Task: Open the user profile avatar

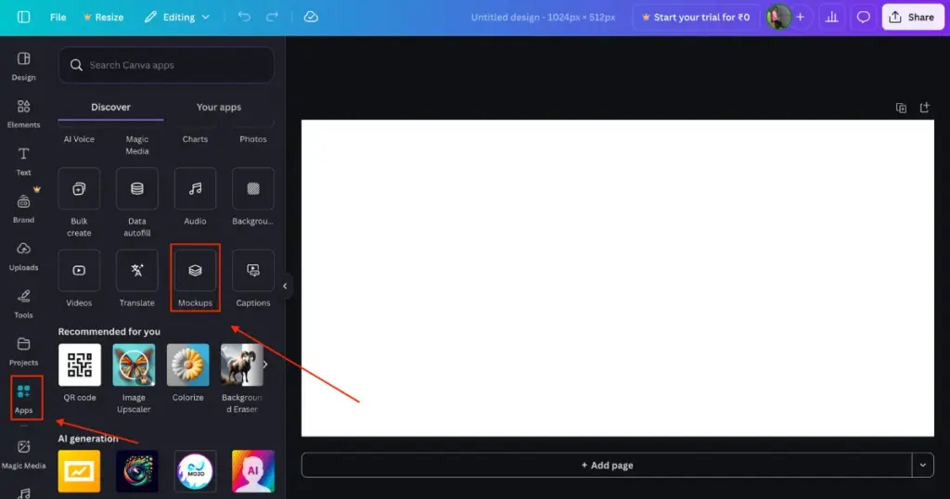Action: coord(778,17)
